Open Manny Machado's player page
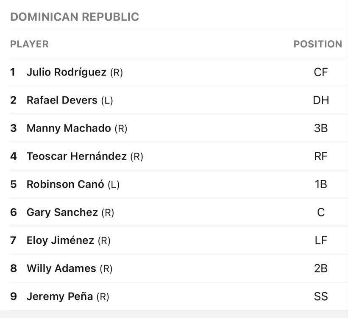This screenshot has width=348, height=318. [69, 128]
